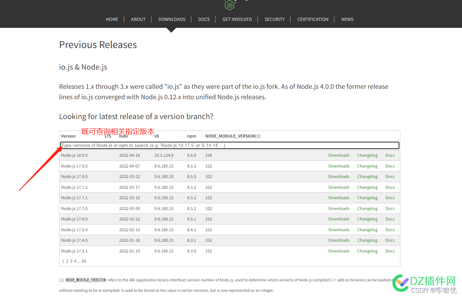
Task: Open the DOCS nav item
Action: coord(204,19)
